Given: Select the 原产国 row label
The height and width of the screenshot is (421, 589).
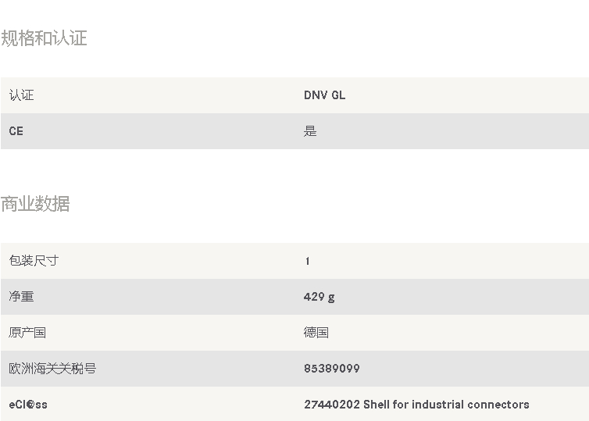Looking at the screenshot, I should pos(27,333).
